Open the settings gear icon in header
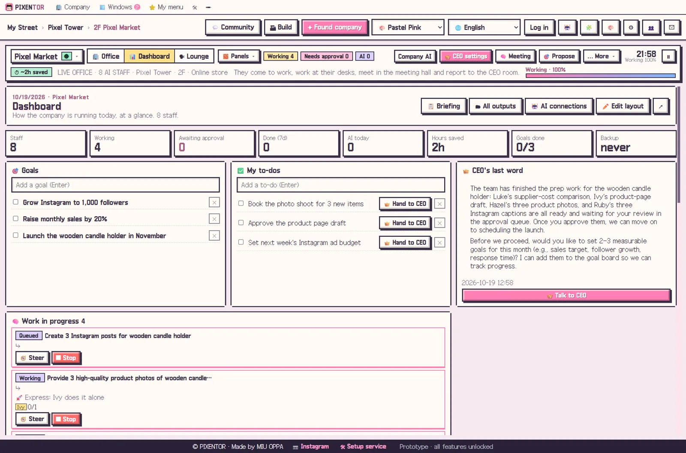The image size is (686, 453). (631, 27)
